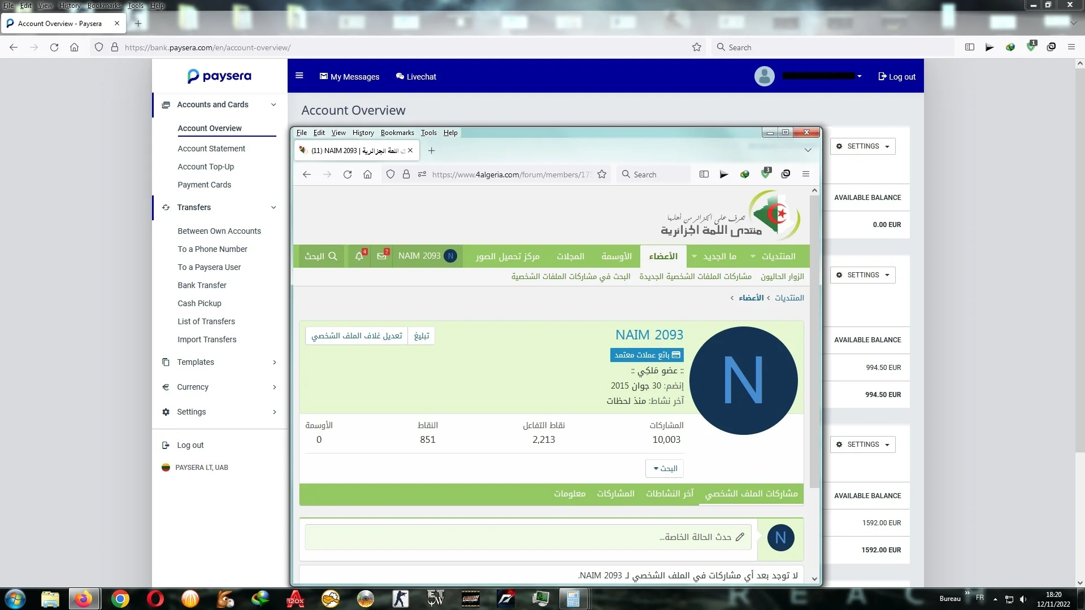Screen dimensions: 1085x610
Task: Click Account Statement link in sidebar
Action: [211, 149]
